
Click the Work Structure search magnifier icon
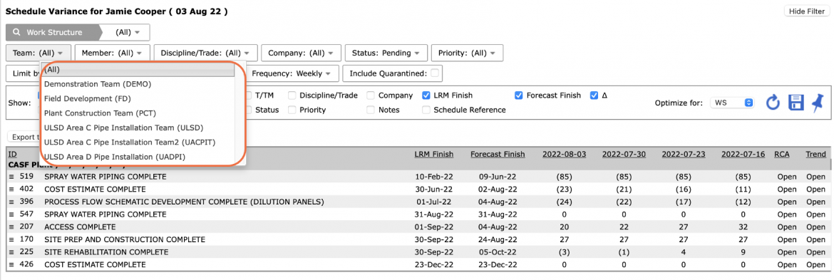16,32
